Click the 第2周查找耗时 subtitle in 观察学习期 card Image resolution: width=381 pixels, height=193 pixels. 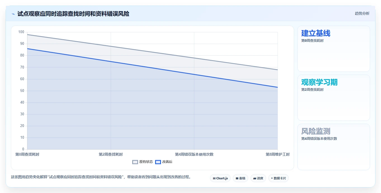[312, 90]
